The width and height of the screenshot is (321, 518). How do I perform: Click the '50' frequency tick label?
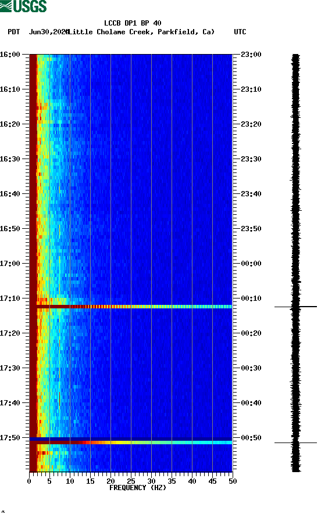[233, 481]
